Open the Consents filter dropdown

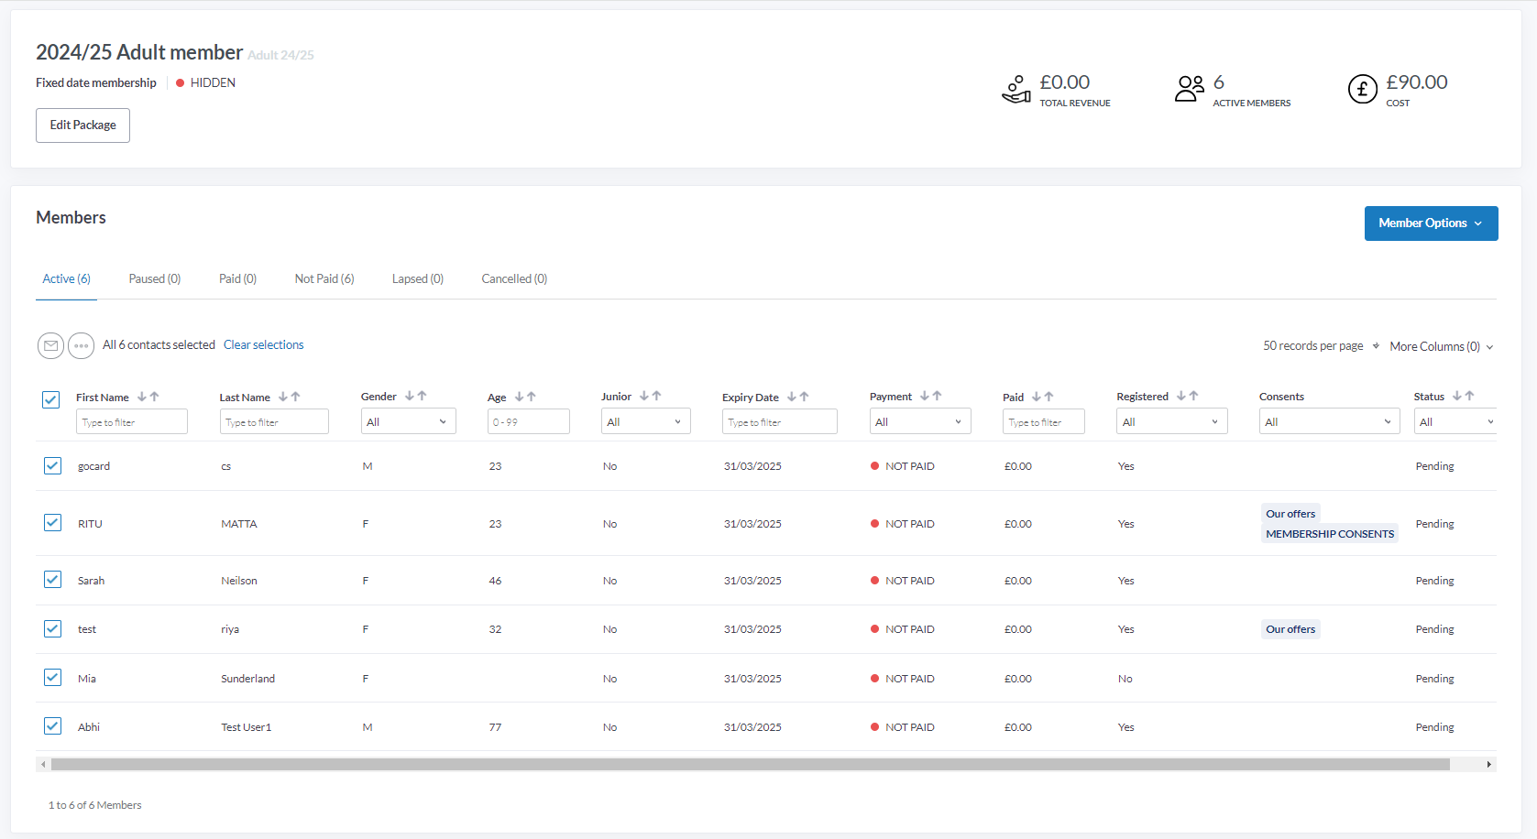coord(1329,421)
